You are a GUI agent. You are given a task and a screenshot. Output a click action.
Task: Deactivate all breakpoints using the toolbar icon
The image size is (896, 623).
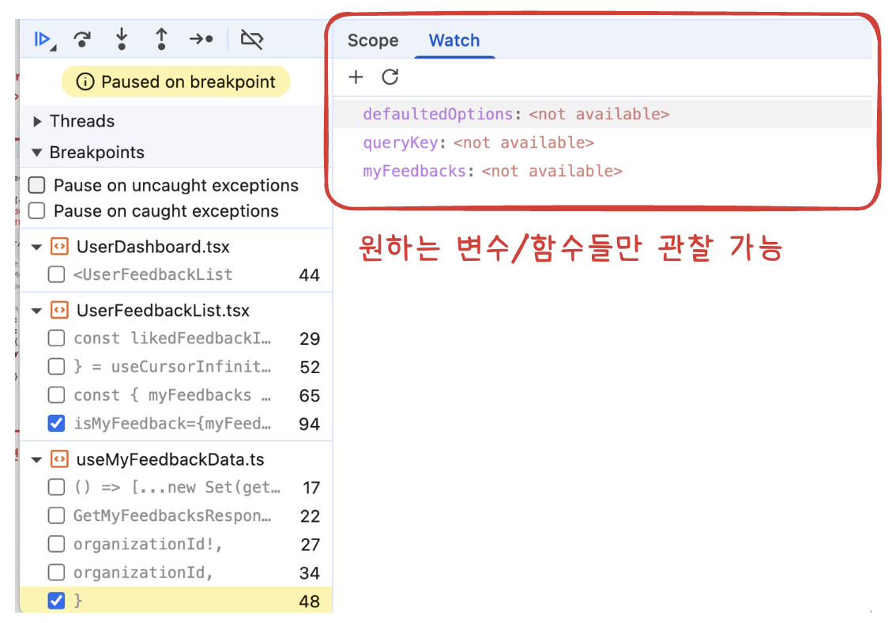click(252, 40)
